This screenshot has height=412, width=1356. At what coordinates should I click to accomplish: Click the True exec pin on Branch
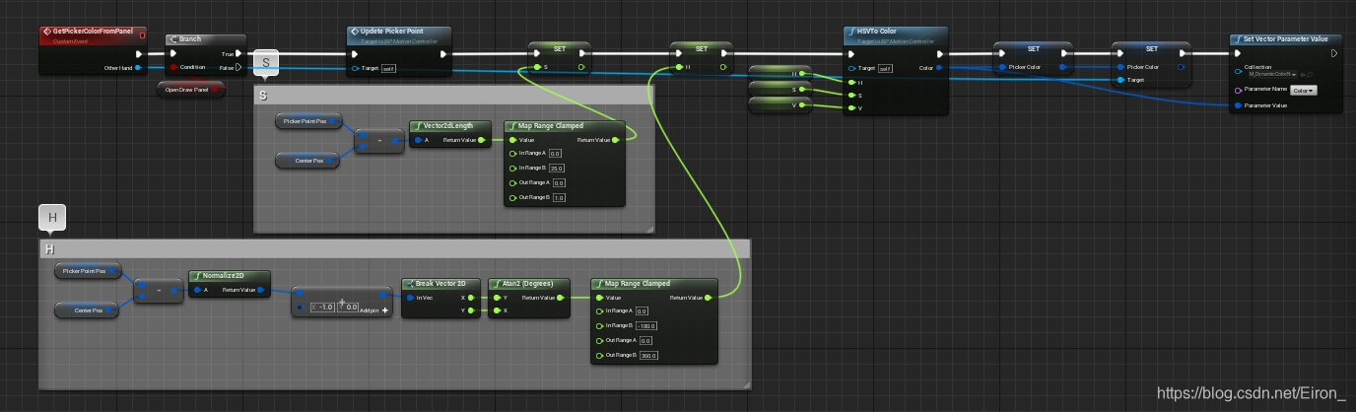coord(240,54)
